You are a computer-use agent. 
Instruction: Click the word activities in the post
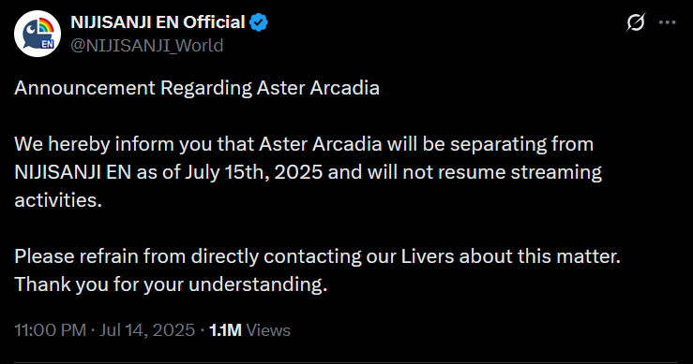[x=58, y=200]
